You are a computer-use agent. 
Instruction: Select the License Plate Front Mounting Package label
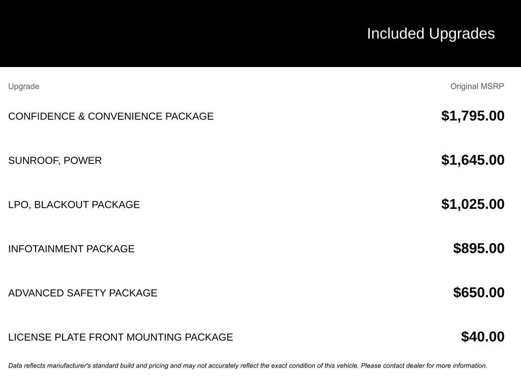point(121,337)
